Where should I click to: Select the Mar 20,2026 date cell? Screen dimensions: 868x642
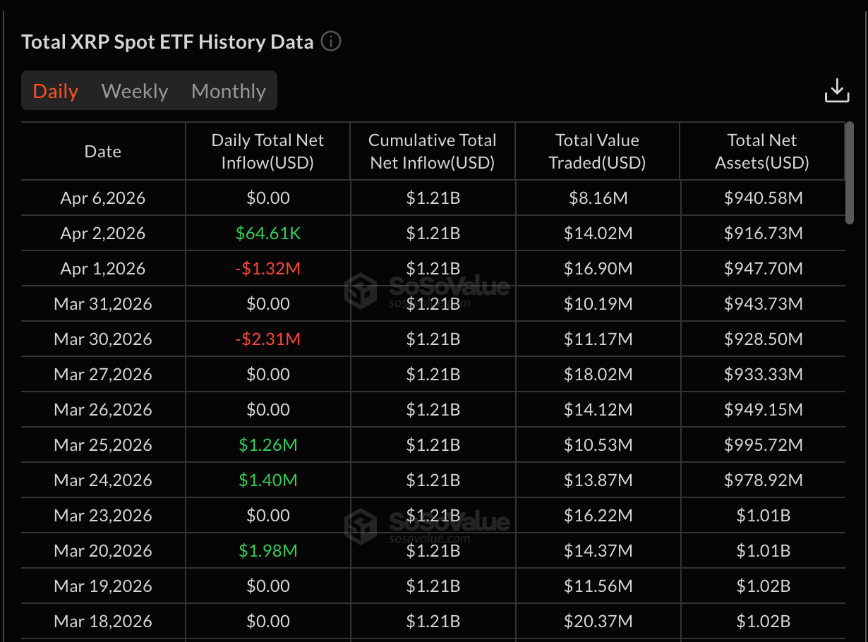coord(103,551)
